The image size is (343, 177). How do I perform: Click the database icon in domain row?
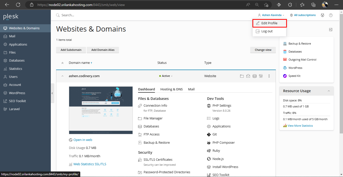coord(254,76)
